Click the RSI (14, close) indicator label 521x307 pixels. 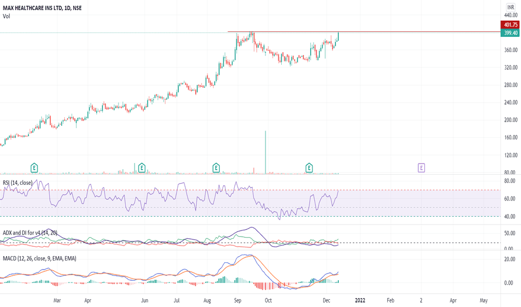pos(18,183)
